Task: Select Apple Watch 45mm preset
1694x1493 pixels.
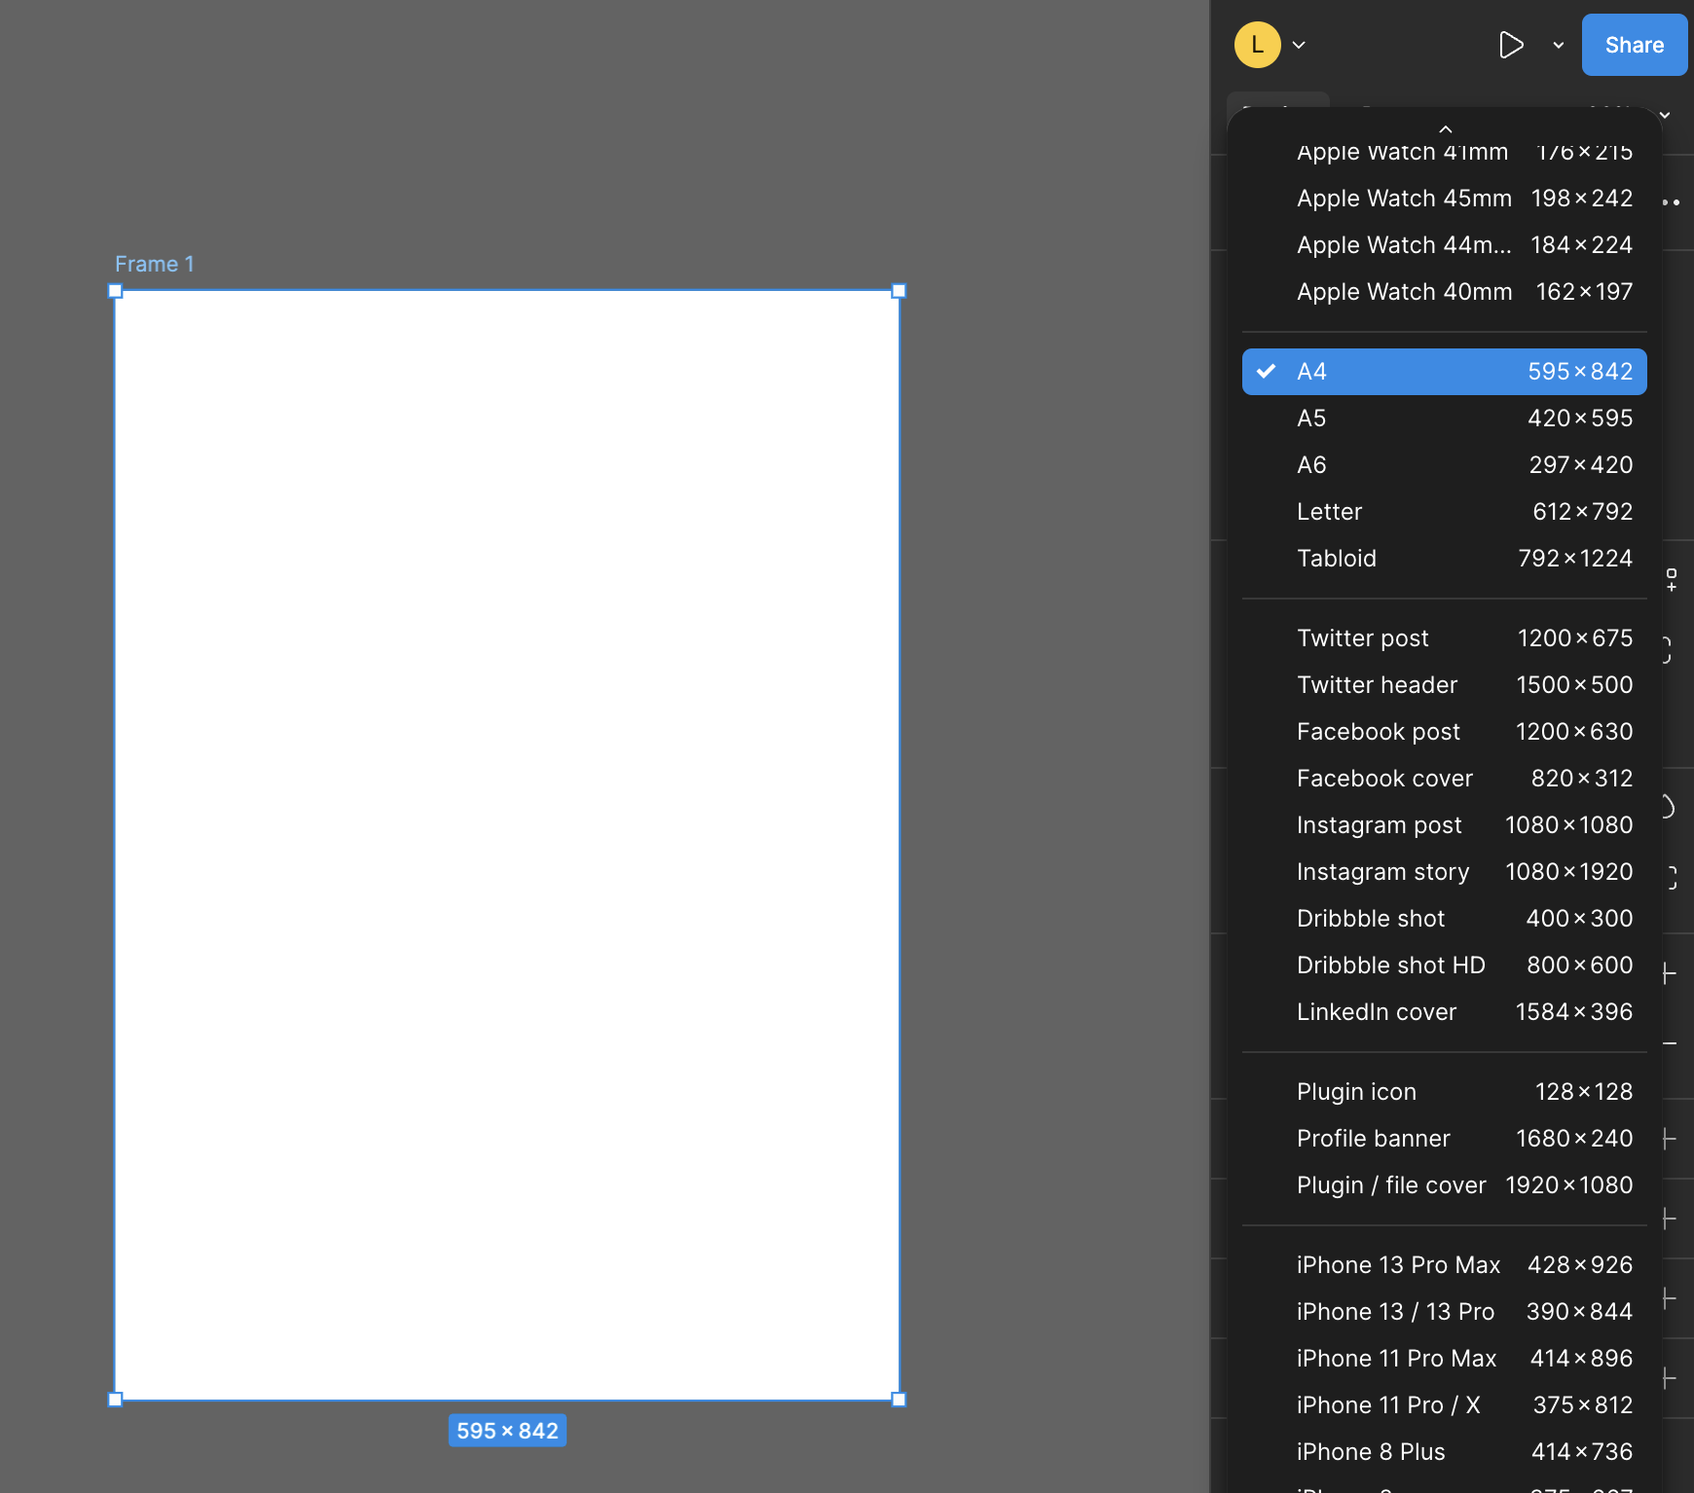Action: pyautogui.click(x=1445, y=199)
